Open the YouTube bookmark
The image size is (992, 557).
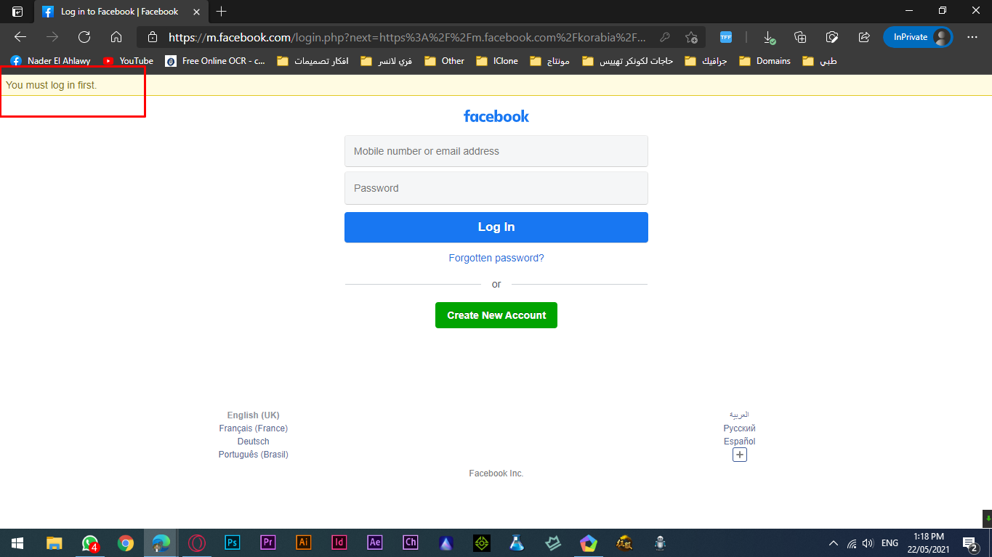tap(128, 61)
